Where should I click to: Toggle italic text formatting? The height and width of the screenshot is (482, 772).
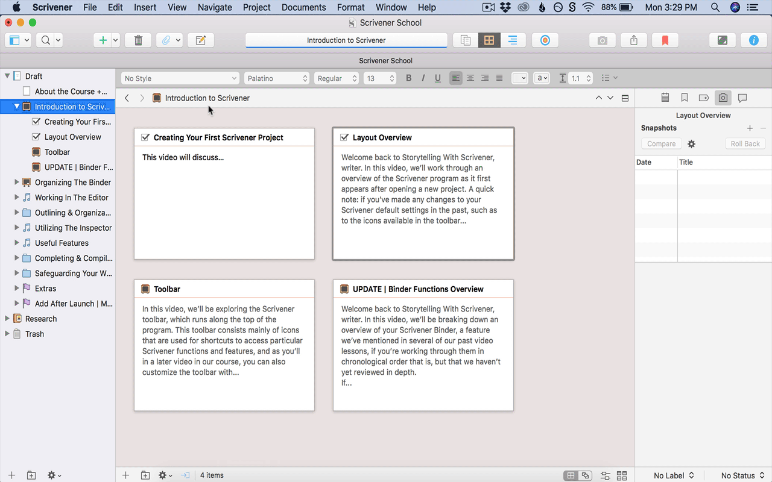[423, 78]
